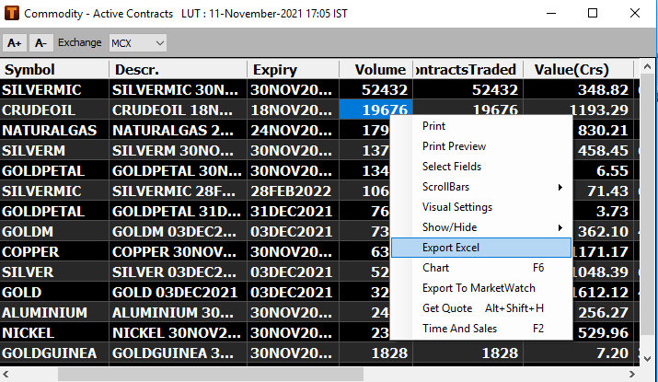Image resolution: width=658 pixels, height=382 pixels.
Task: Click the A- decrease font size button
Action: (41, 43)
